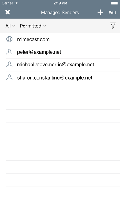Click the person icon beside michael.steve.norris@example.net
The image size is (120, 214).
(x=9, y=65)
